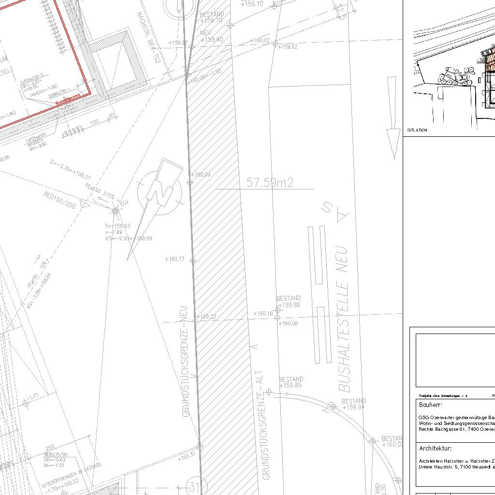Select the KS=-2.93=+158.99 invert text
This screenshot has height=495, width=495.
click(129, 238)
